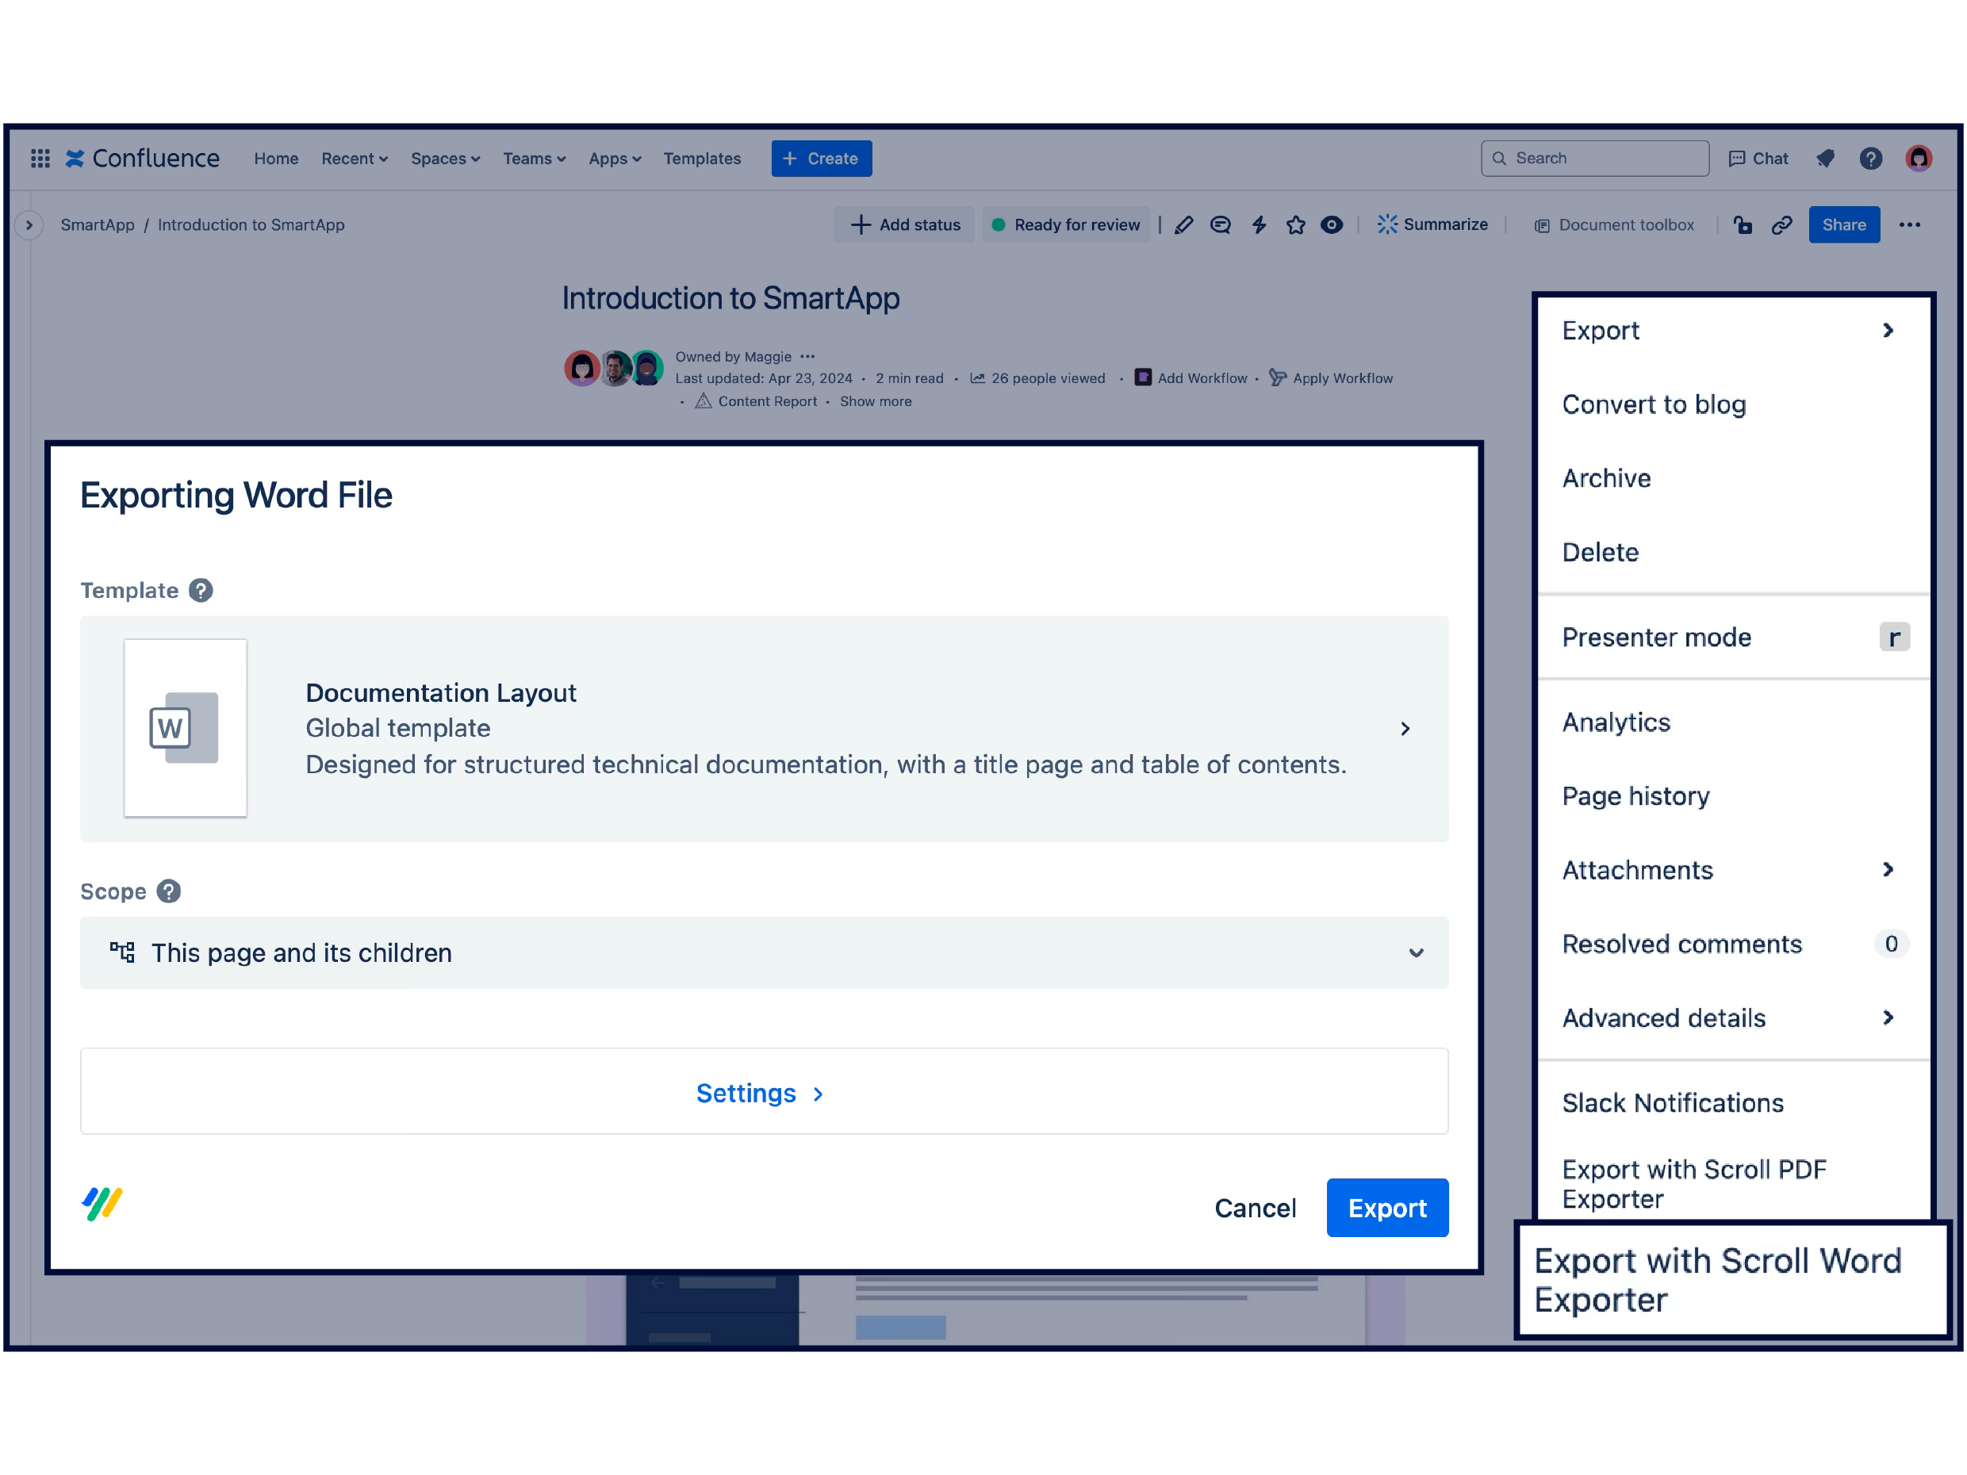Open Analytics from the menu
Screen dimensions: 1967x1475
[1734, 722]
